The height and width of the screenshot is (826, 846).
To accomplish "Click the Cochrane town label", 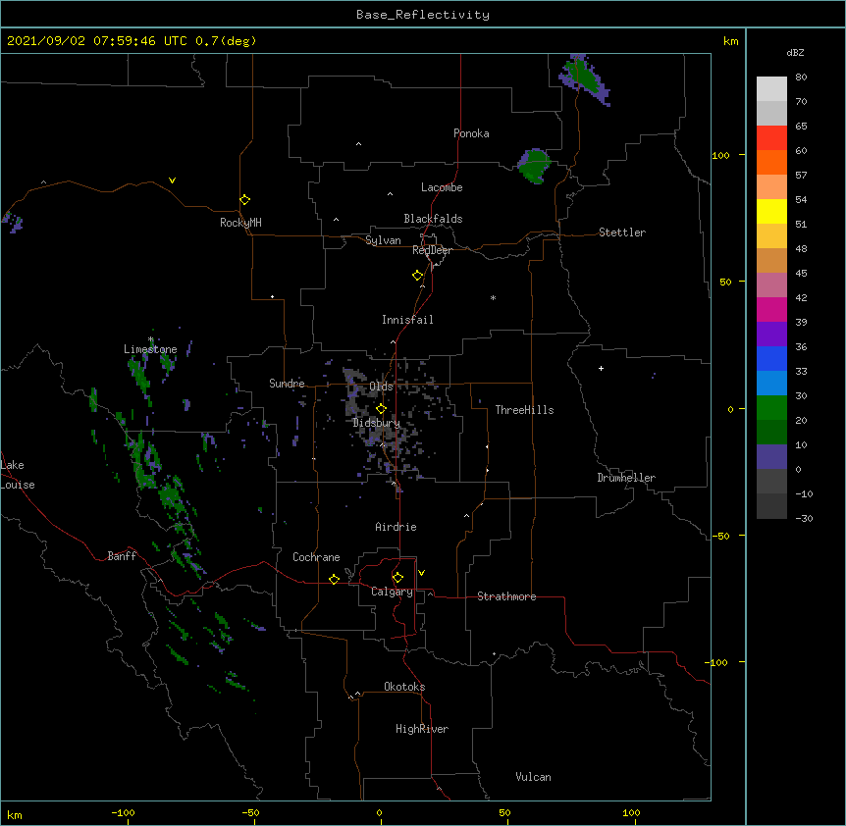I will [x=316, y=557].
